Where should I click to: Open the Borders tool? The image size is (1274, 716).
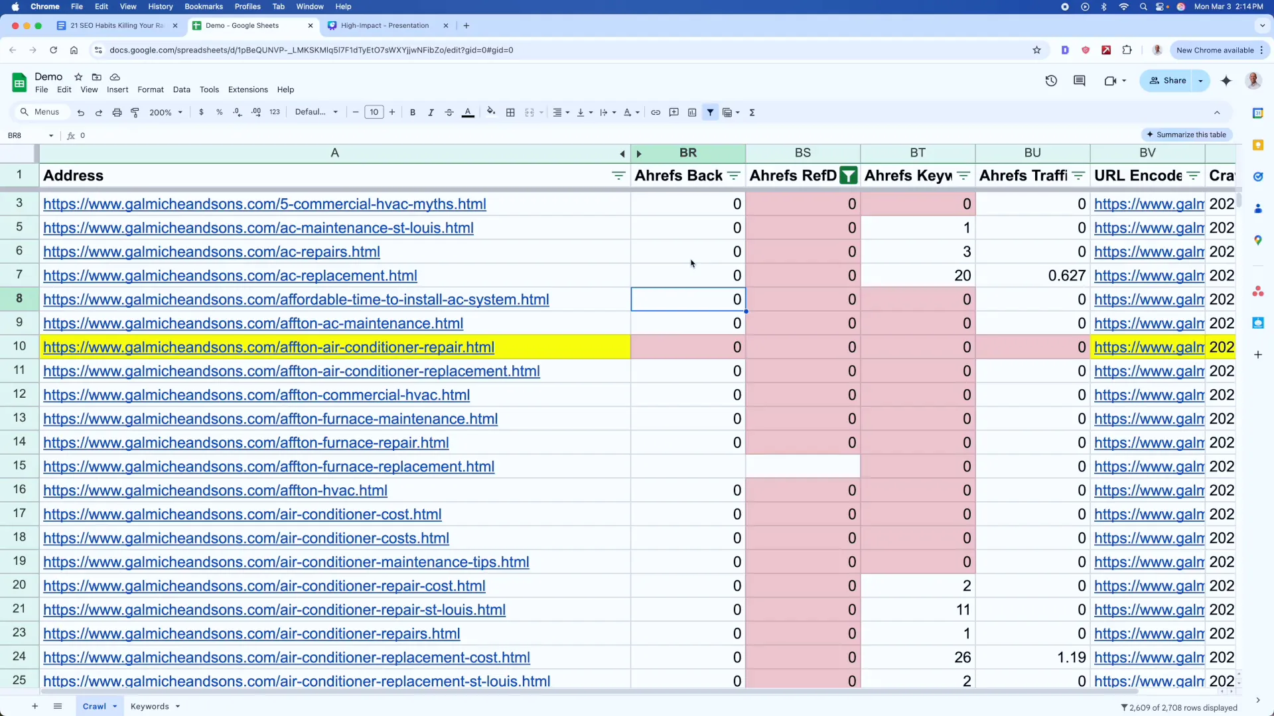pyautogui.click(x=511, y=112)
